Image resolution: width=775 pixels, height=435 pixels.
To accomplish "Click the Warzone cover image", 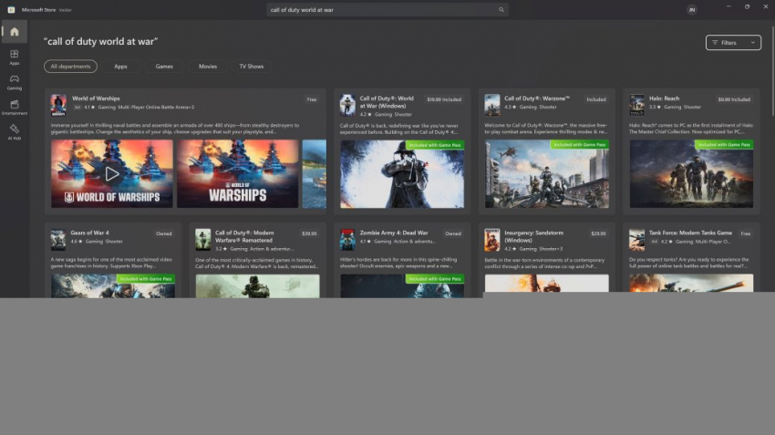I will pyautogui.click(x=547, y=173).
